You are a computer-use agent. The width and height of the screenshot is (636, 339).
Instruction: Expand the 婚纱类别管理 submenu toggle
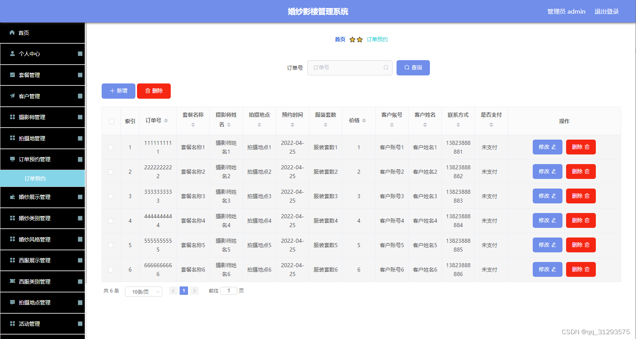click(x=80, y=218)
